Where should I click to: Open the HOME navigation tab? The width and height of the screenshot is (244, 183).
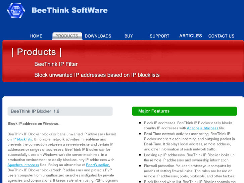[x=36, y=36]
